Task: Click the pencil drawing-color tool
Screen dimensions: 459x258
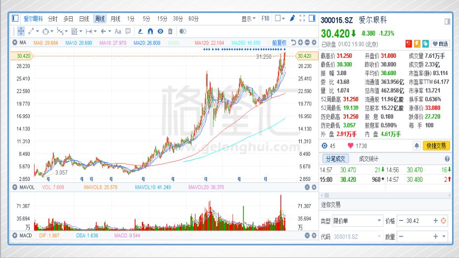Action: [x=140, y=31]
